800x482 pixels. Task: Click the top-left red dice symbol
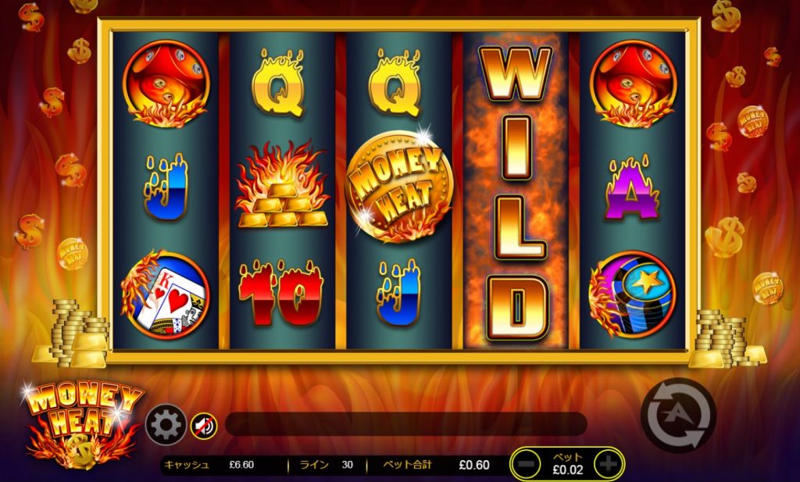click(x=166, y=84)
